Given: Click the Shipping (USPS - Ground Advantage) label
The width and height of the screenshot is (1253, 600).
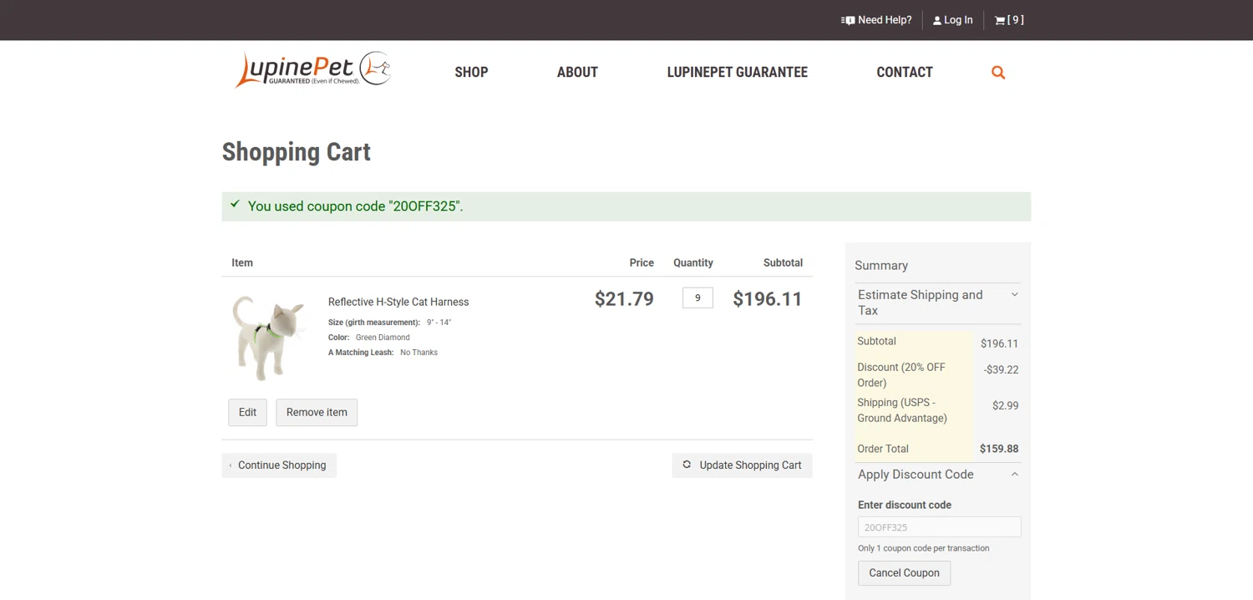Looking at the screenshot, I should [x=902, y=410].
